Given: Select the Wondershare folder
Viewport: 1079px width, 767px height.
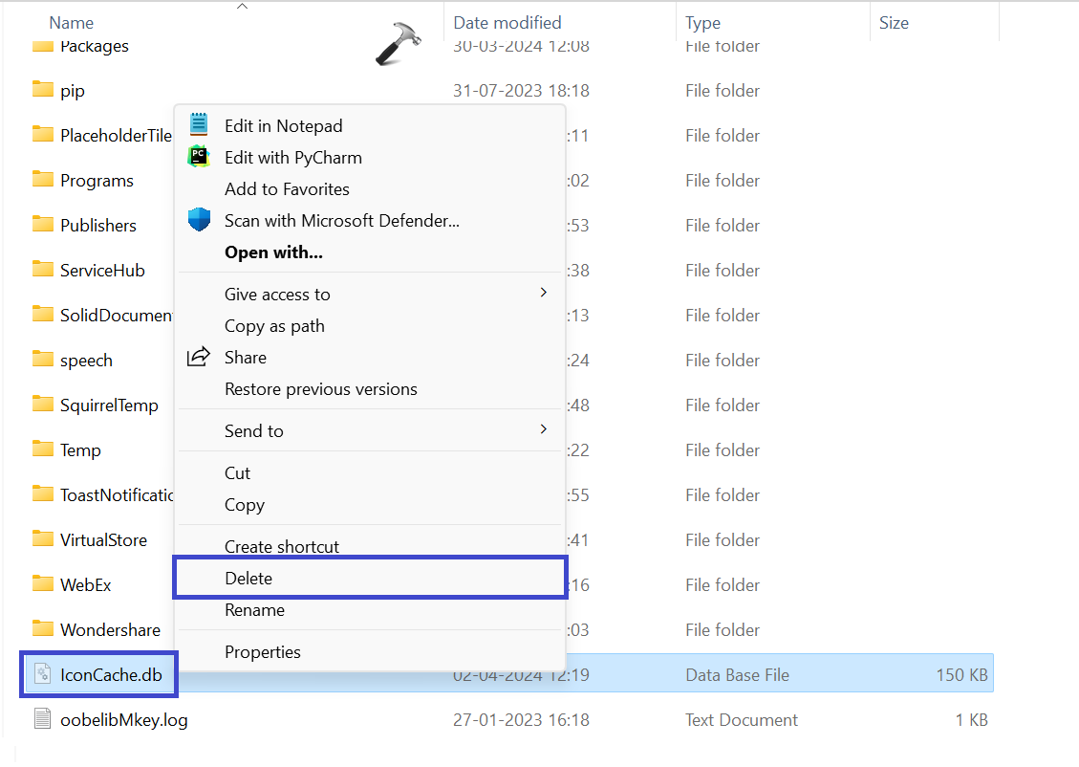Looking at the screenshot, I should pyautogui.click(x=110, y=630).
